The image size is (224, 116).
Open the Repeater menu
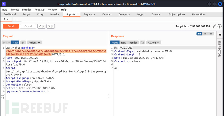40,10
